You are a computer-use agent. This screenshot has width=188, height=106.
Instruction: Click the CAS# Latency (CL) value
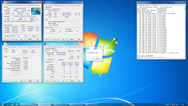tap(26, 62)
